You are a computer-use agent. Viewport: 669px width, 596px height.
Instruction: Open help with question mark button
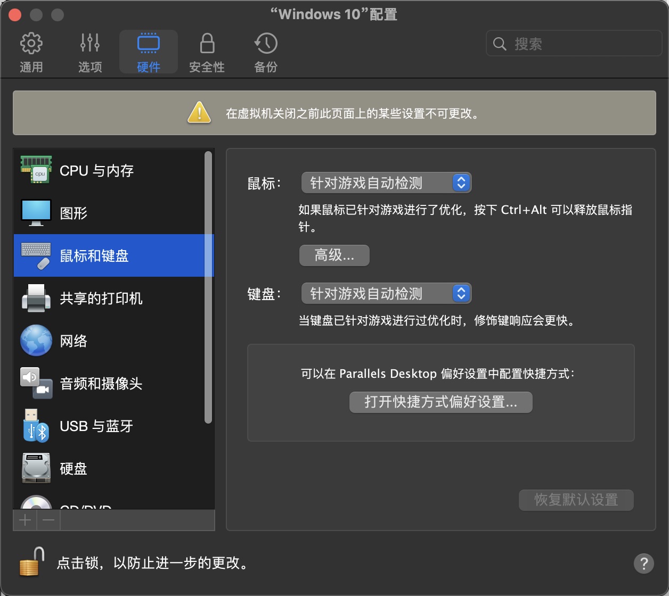643,563
